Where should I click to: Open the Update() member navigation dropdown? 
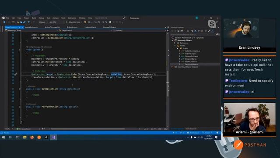tap(139, 30)
